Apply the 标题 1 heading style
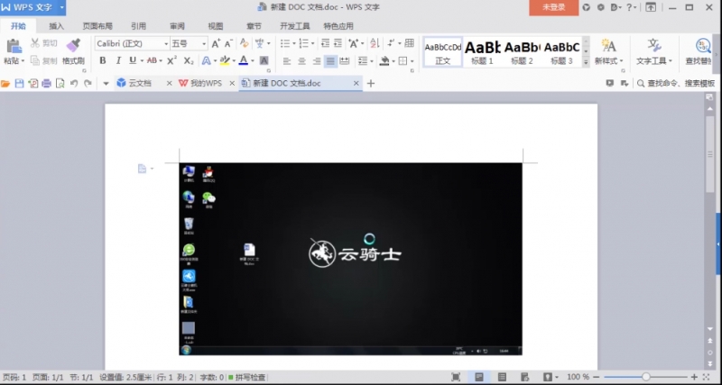The image size is (722, 385). 482,52
